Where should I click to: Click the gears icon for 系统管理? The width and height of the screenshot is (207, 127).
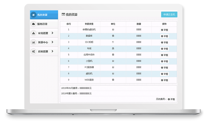34,51
